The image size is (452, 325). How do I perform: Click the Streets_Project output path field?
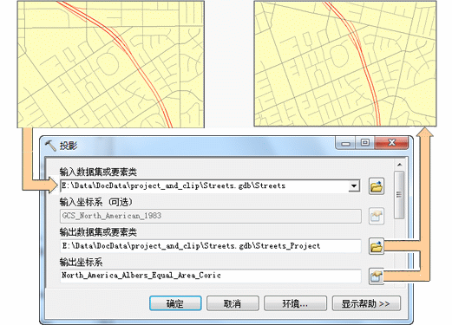(211, 246)
